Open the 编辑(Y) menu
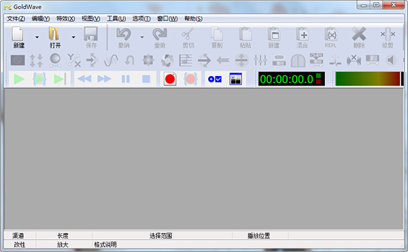Screen dimensions: 408x252 pyautogui.click(x=41, y=19)
